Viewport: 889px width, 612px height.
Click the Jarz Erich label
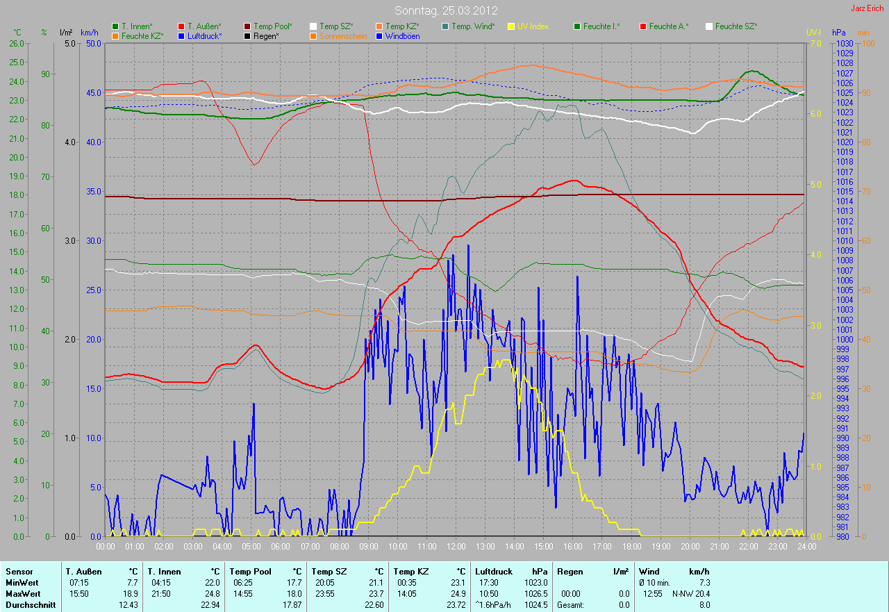click(867, 8)
